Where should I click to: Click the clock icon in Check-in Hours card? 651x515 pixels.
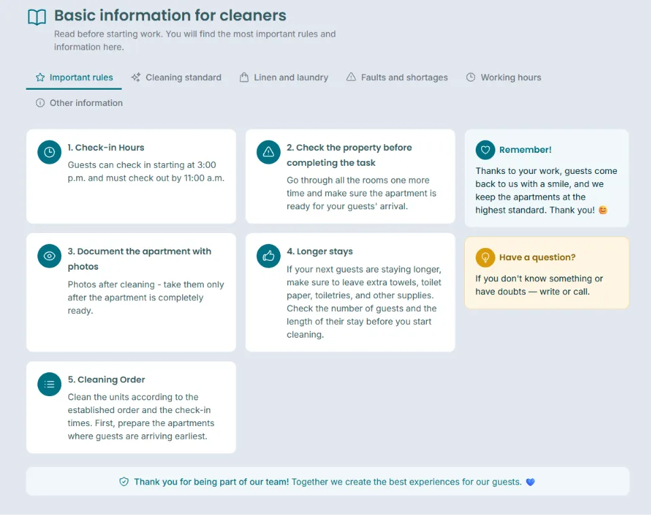coord(50,152)
